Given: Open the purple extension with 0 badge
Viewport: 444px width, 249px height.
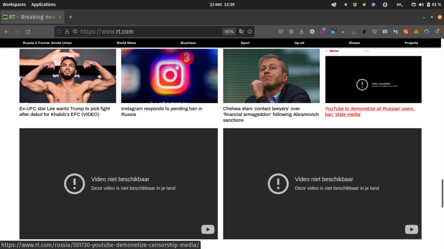Looking at the screenshot, I should (x=323, y=31).
